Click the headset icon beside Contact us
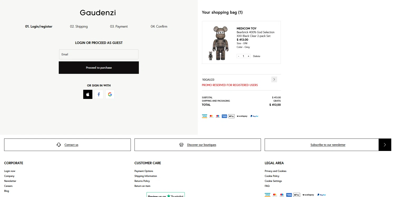The height and width of the screenshot is (197, 395). (x=59, y=145)
